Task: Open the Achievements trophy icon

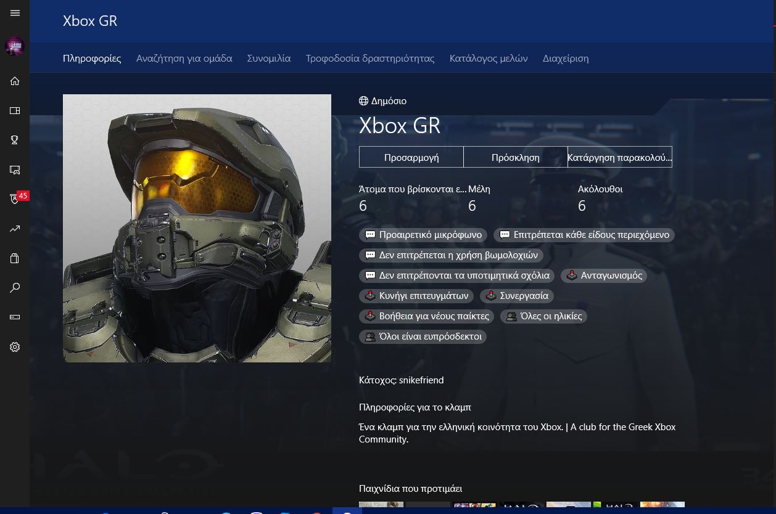Action: [x=15, y=141]
